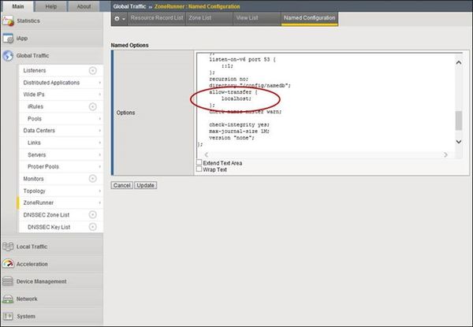Open the ZoneRunner menu item
Screen dimensions: 473x327
coord(39,203)
